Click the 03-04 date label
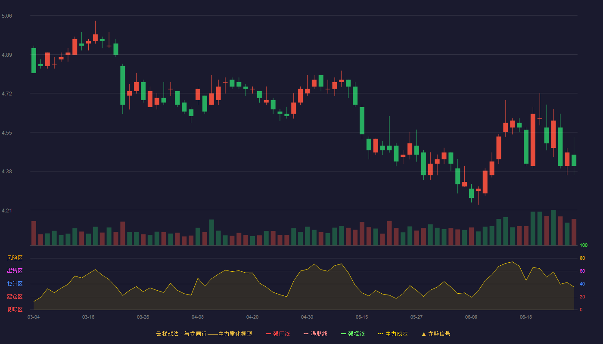Viewport: 603px width, 344px height. tap(34, 317)
